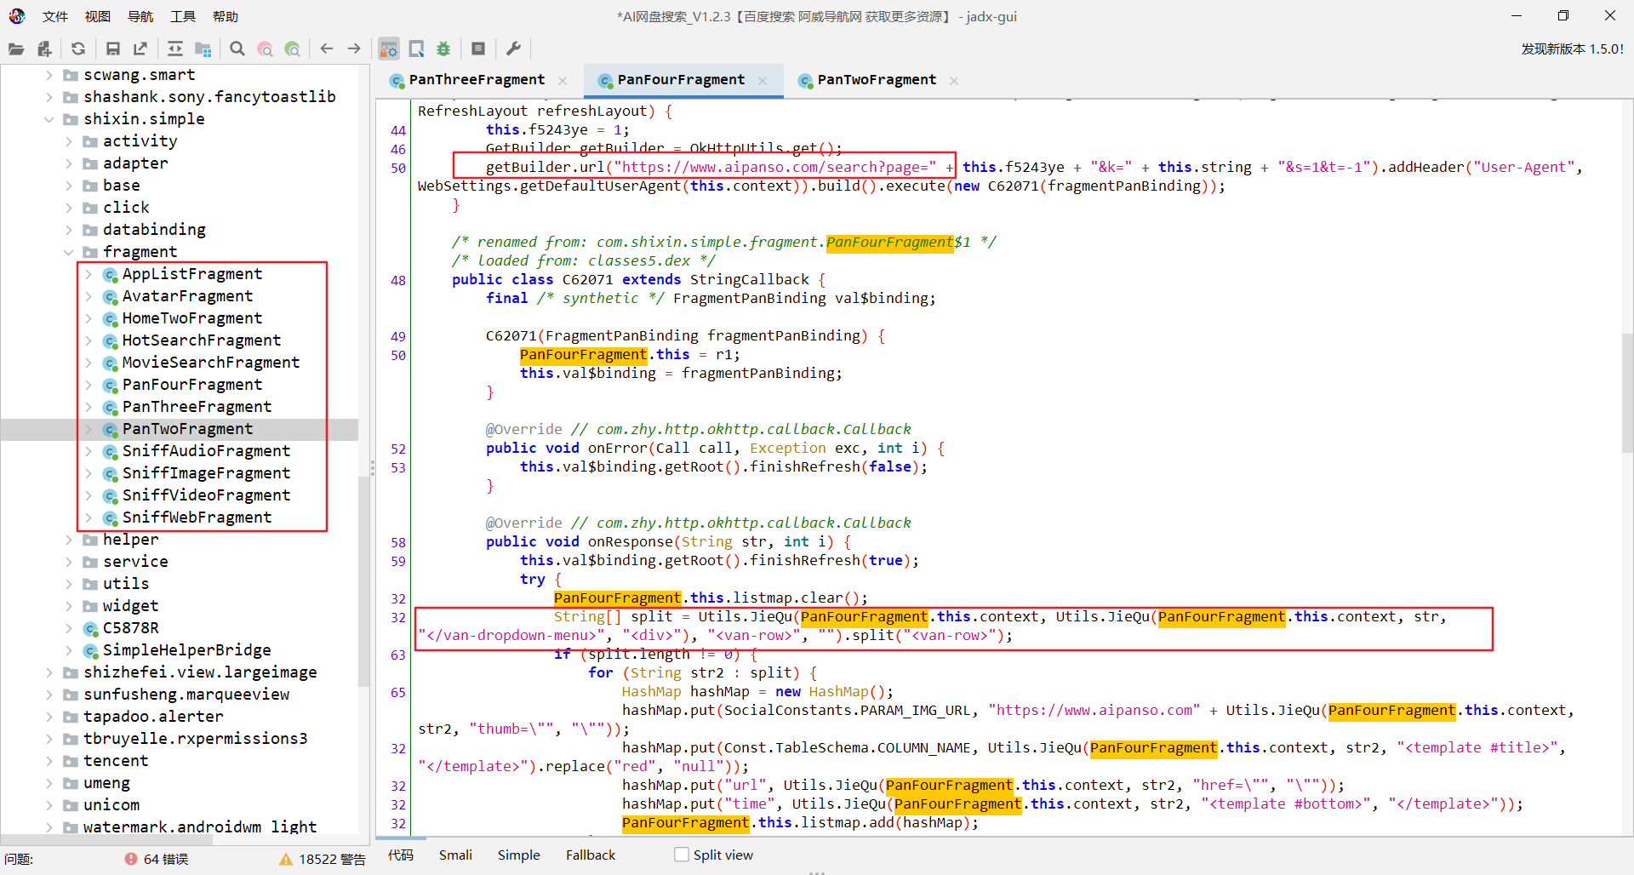Expand the umeng package node
Screen dimensions: 1634x875
click(49, 783)
